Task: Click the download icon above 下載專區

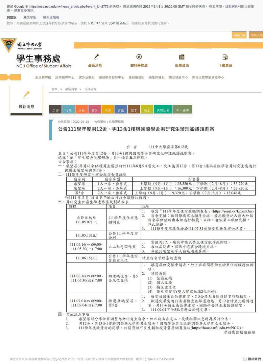Action: (225, 57)
